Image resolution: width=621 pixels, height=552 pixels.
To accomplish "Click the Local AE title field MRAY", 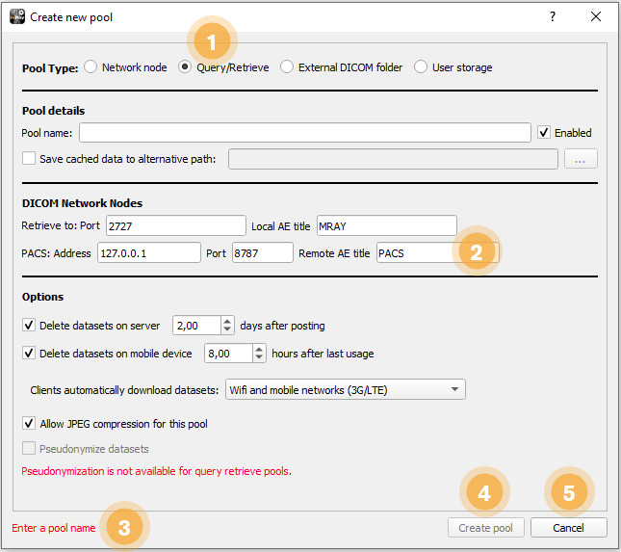I will 386,225.
